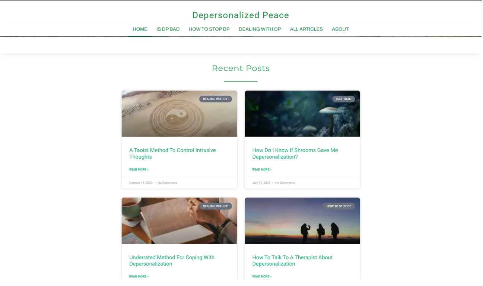Image resolution: width=483 pixels, height=286 pixels.
Task: Go to HOW TO STOP DP page
Action: coord(210,29)
